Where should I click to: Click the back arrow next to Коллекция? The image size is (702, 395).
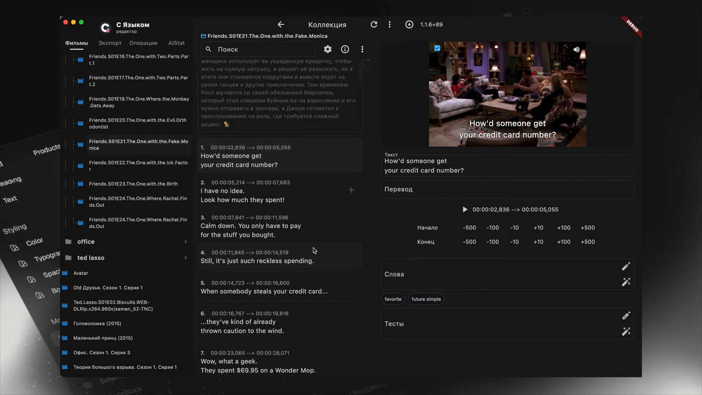(x=281, y=25)
